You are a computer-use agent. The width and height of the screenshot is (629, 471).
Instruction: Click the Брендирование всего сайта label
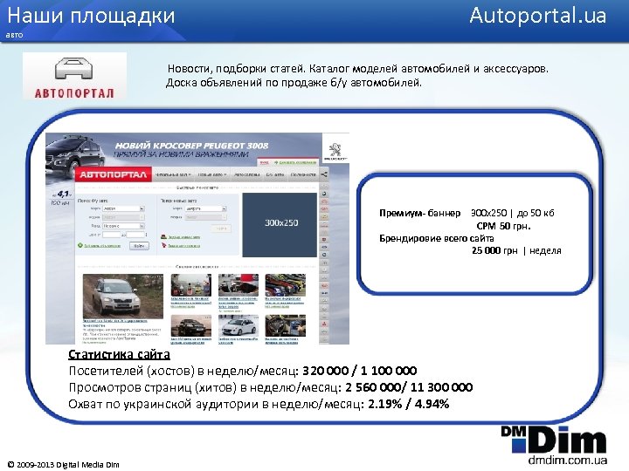pos(437,239)
